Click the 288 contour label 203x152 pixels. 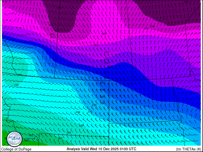click(102, 103)
